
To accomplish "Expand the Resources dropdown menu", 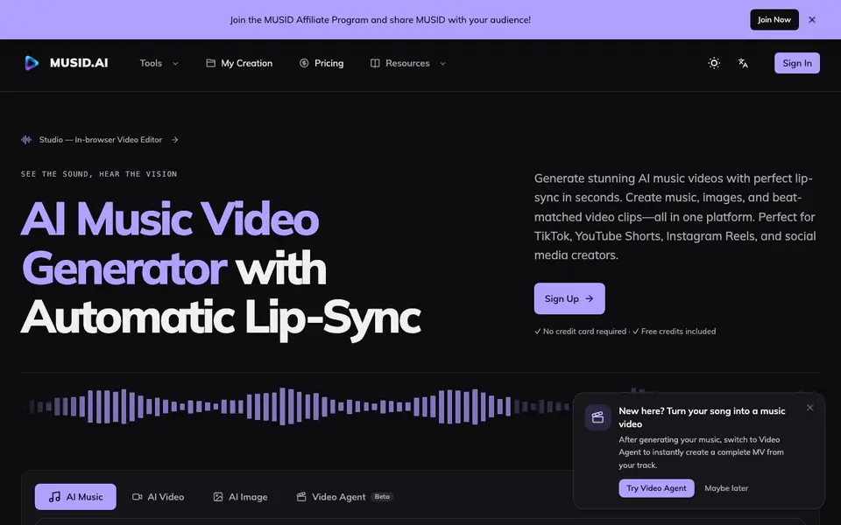I will pos(408,63).
